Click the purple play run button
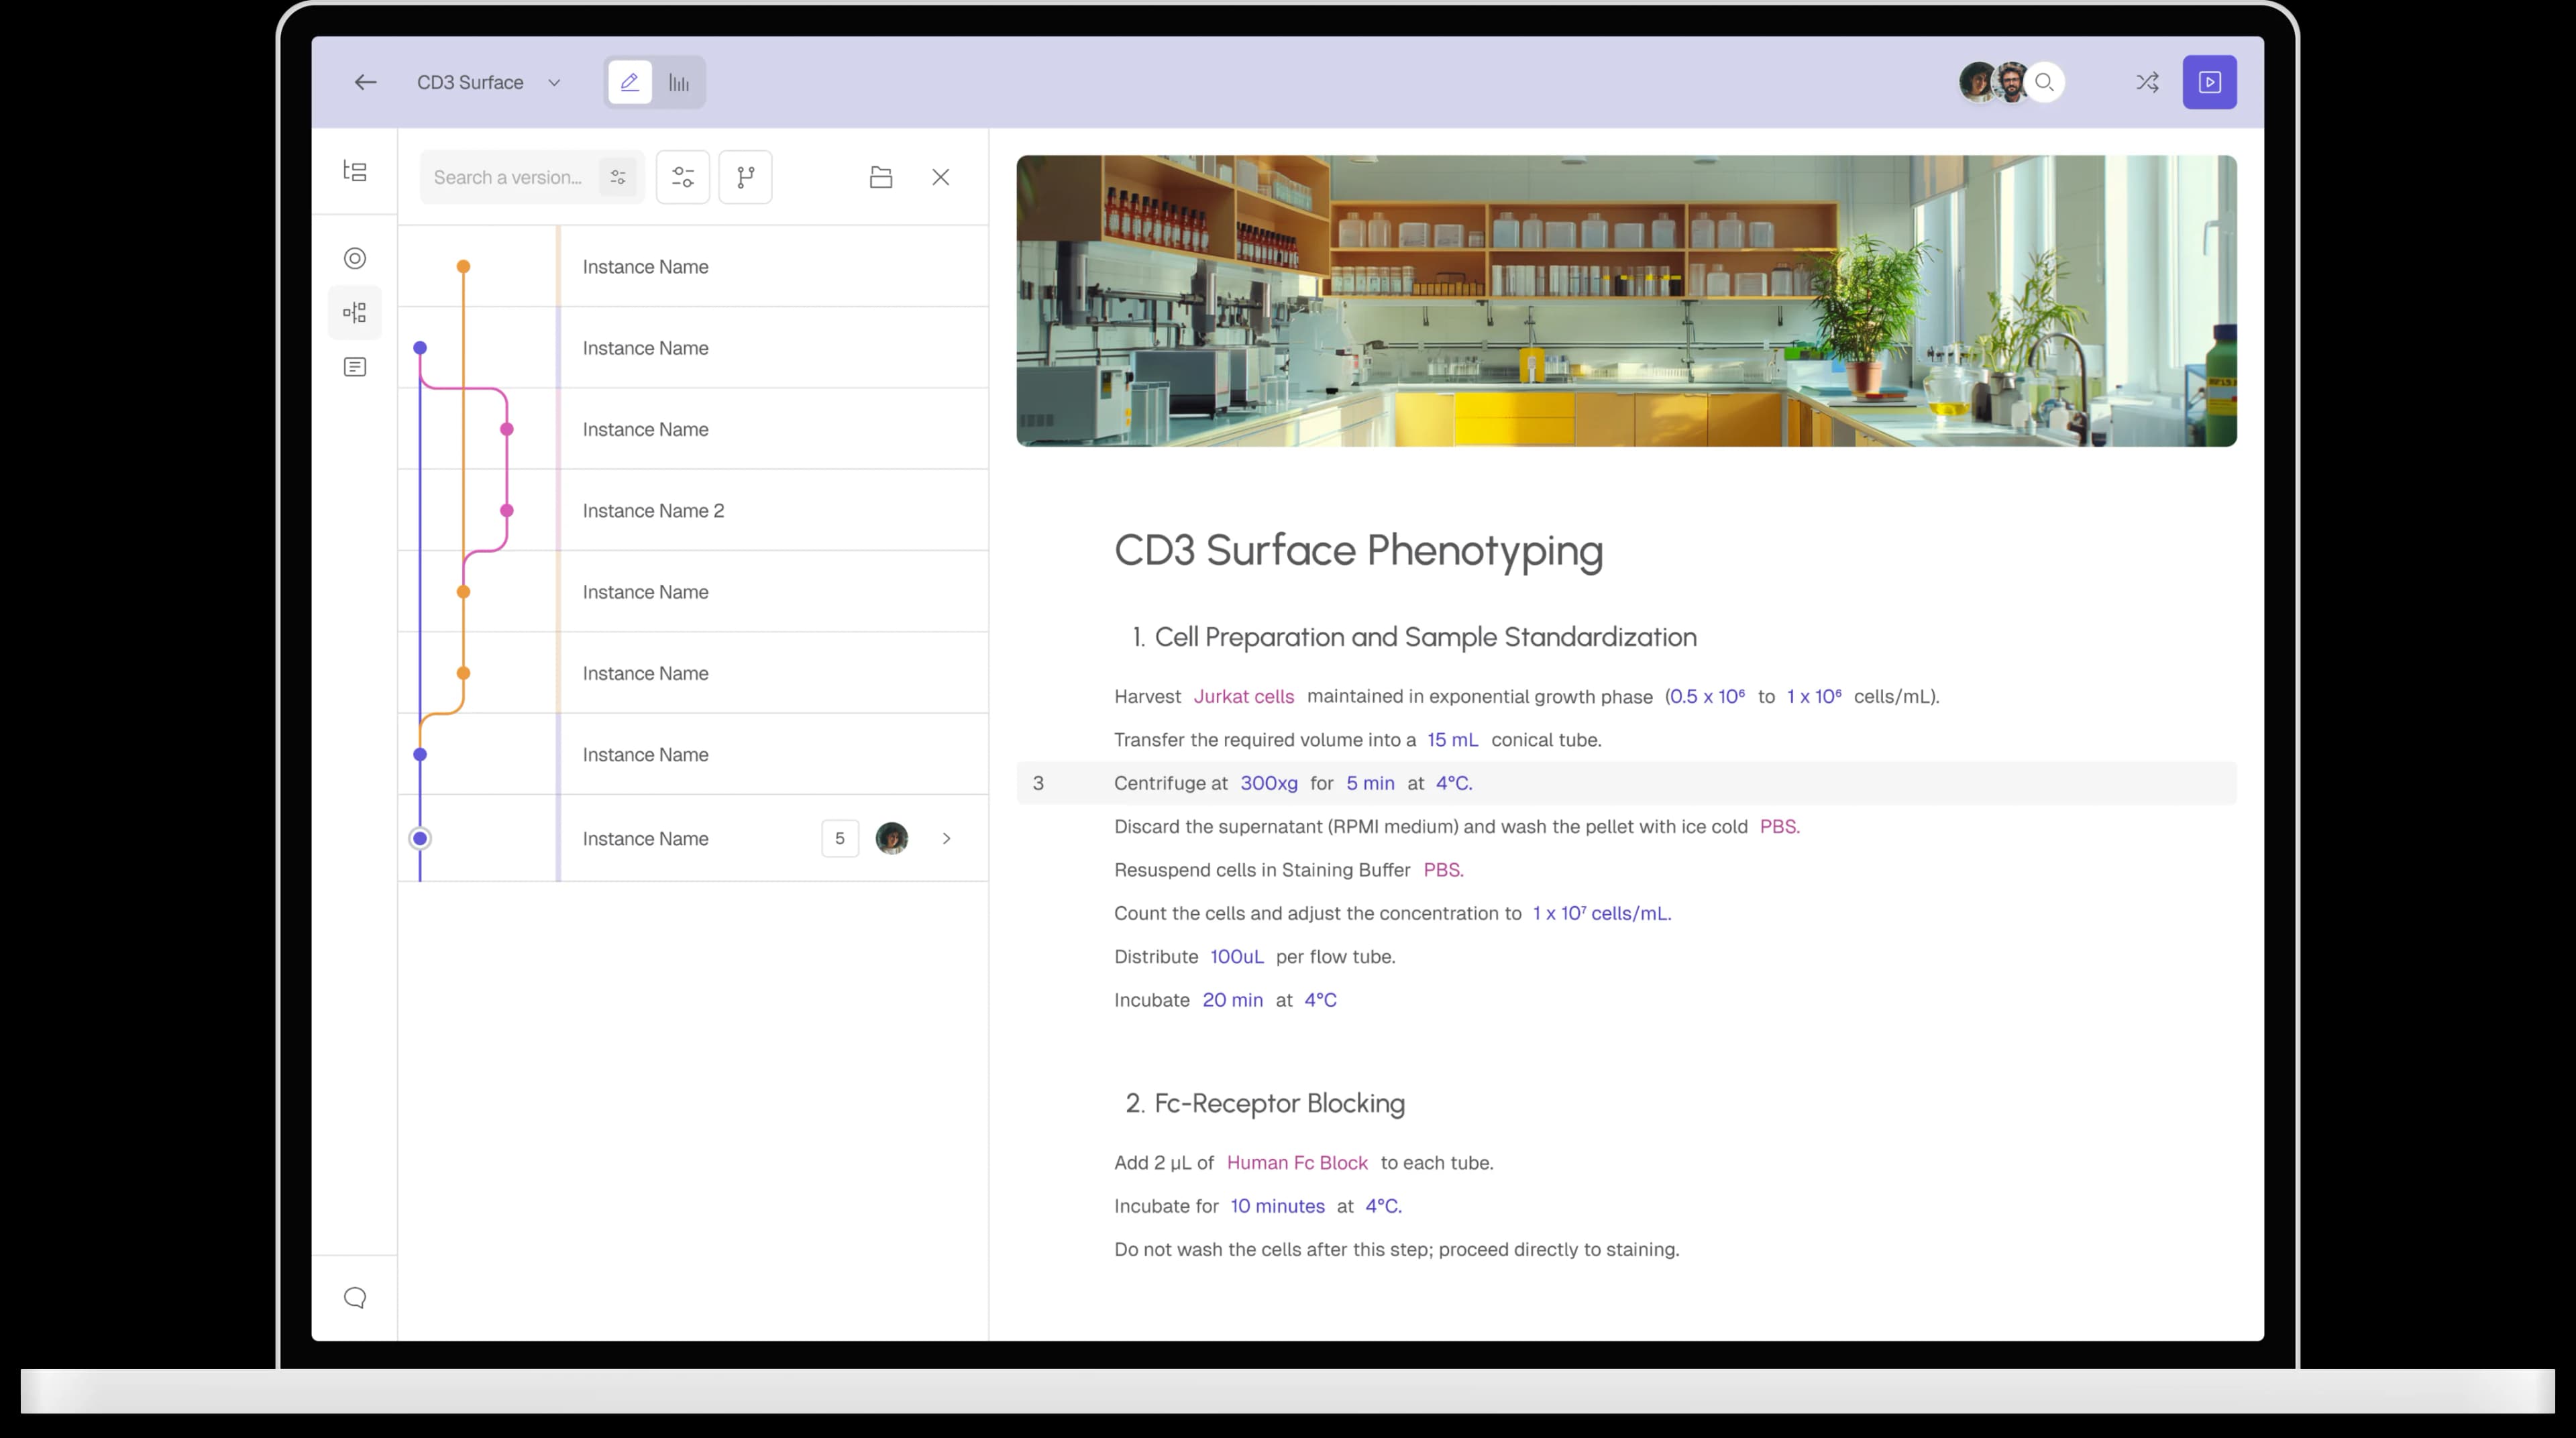 [2209, 82]
